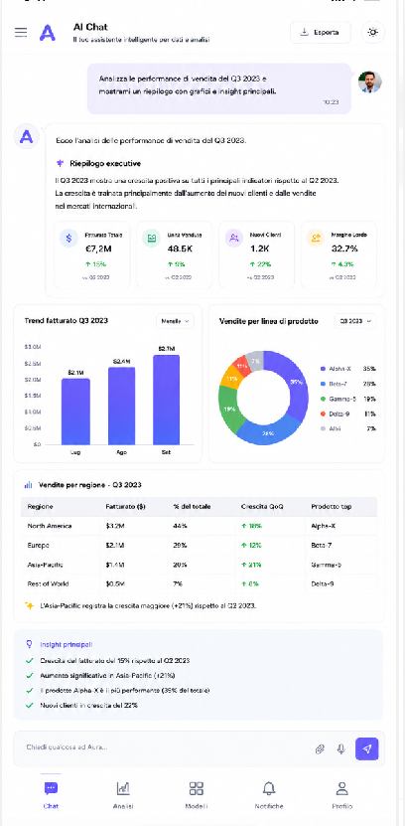Open the Q3 2023 dropdown on product chart
This screenshot has height=826, width=406.
click(355, 321)
